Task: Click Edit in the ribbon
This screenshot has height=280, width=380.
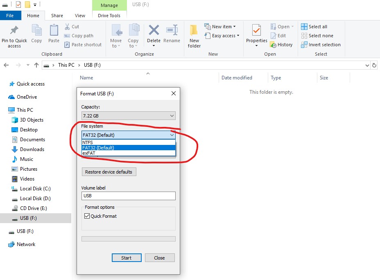Action: [x=278, y=36]
